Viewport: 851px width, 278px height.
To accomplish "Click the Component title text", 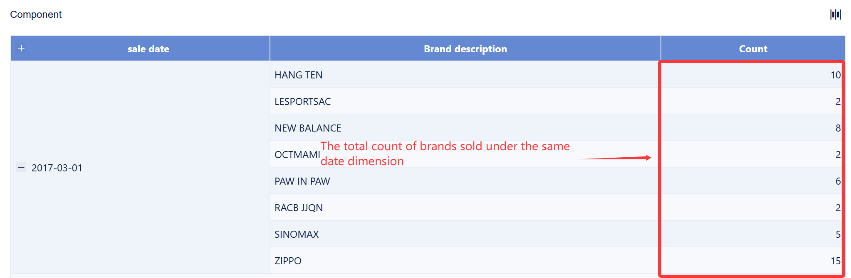I will 36,15.
